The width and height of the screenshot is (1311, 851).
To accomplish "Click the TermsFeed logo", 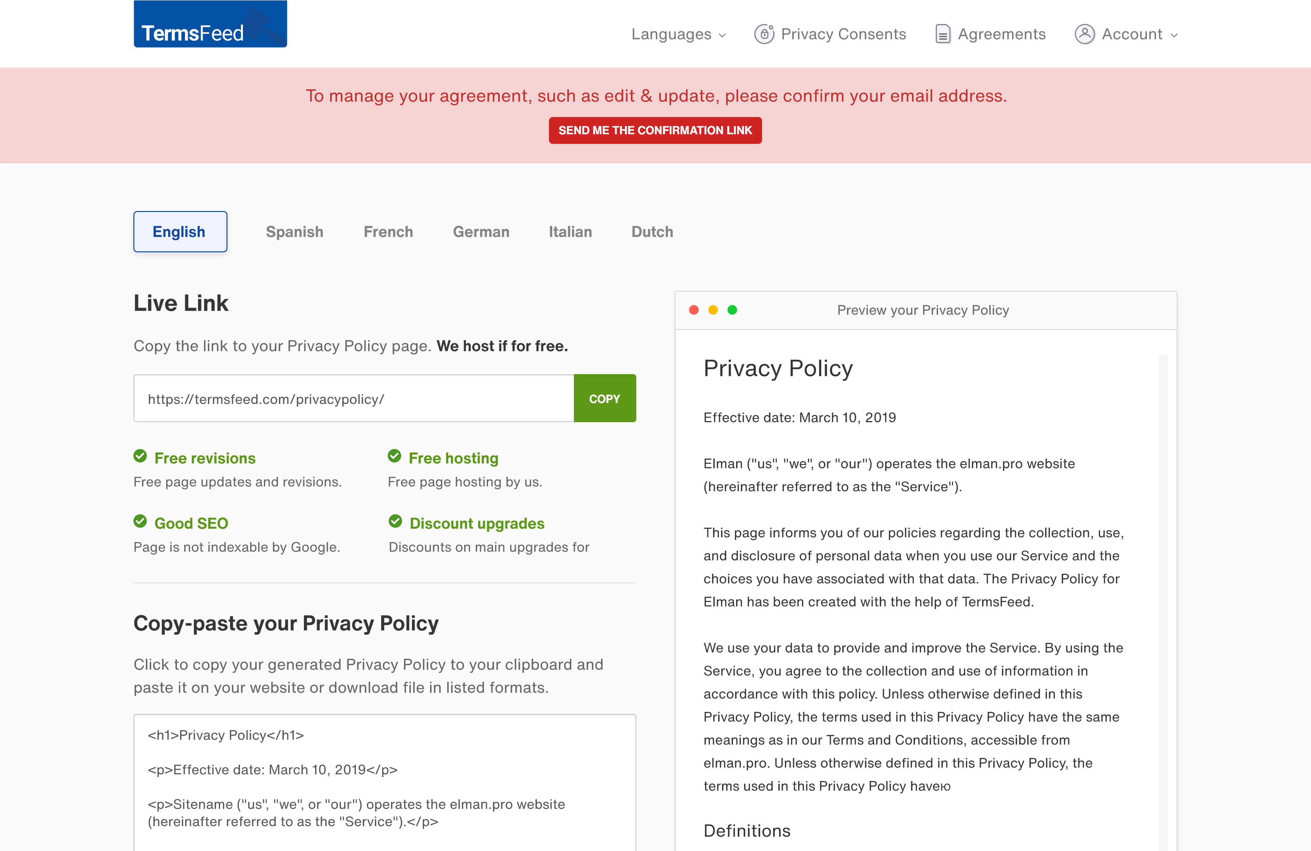I will (210, 24).
